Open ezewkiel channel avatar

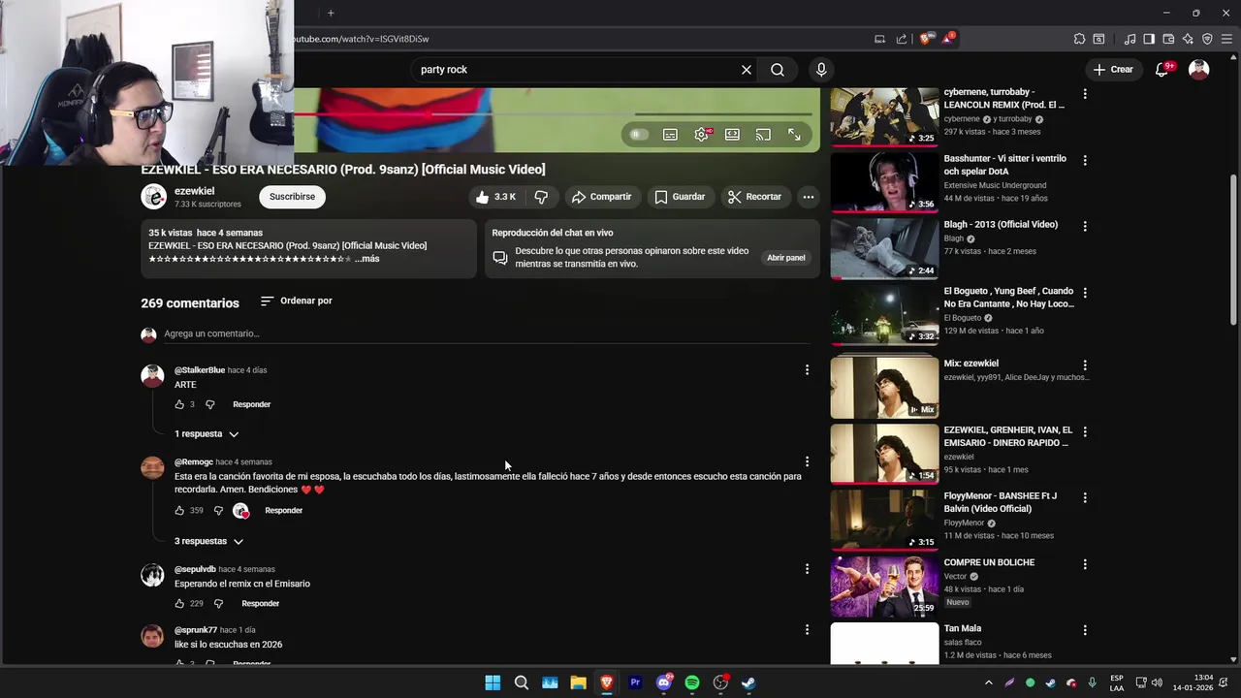(x=154, y=197)
